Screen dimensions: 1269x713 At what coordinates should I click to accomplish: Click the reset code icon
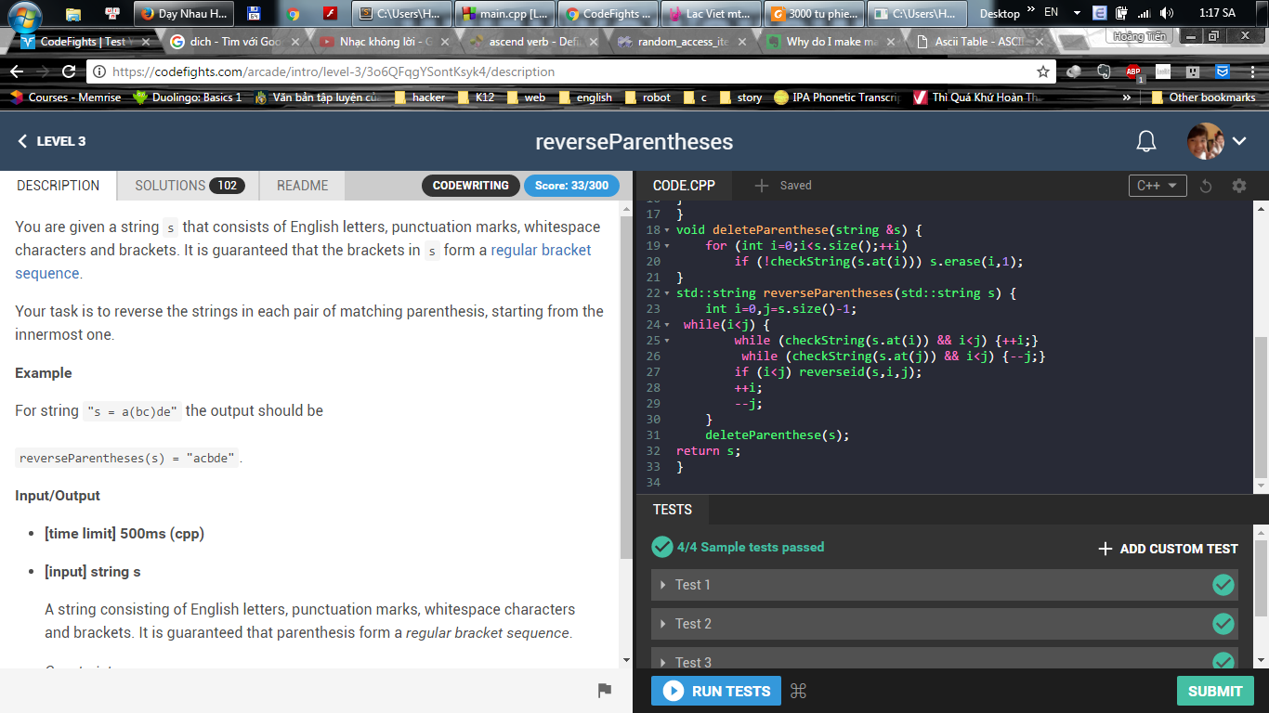pyautogui.click(x=1206, y=186)
